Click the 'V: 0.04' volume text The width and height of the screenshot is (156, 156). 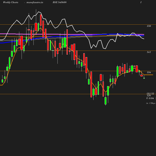pos(150,98)
